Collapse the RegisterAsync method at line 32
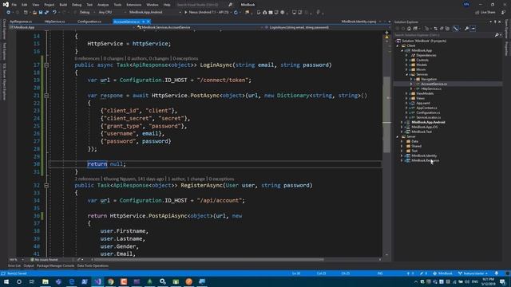This screenshot has width=511, height=287. point(46,186)
